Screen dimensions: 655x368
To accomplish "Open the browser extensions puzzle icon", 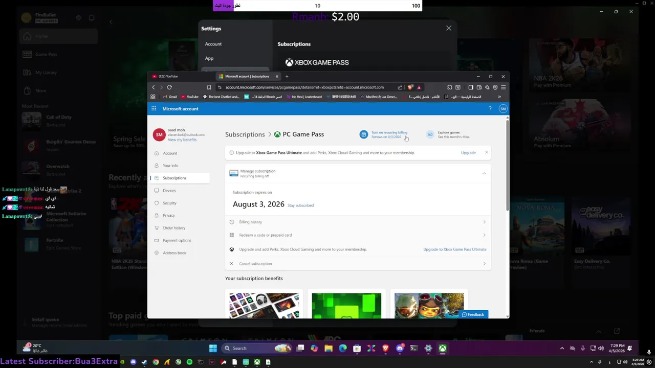I will 449,87.
